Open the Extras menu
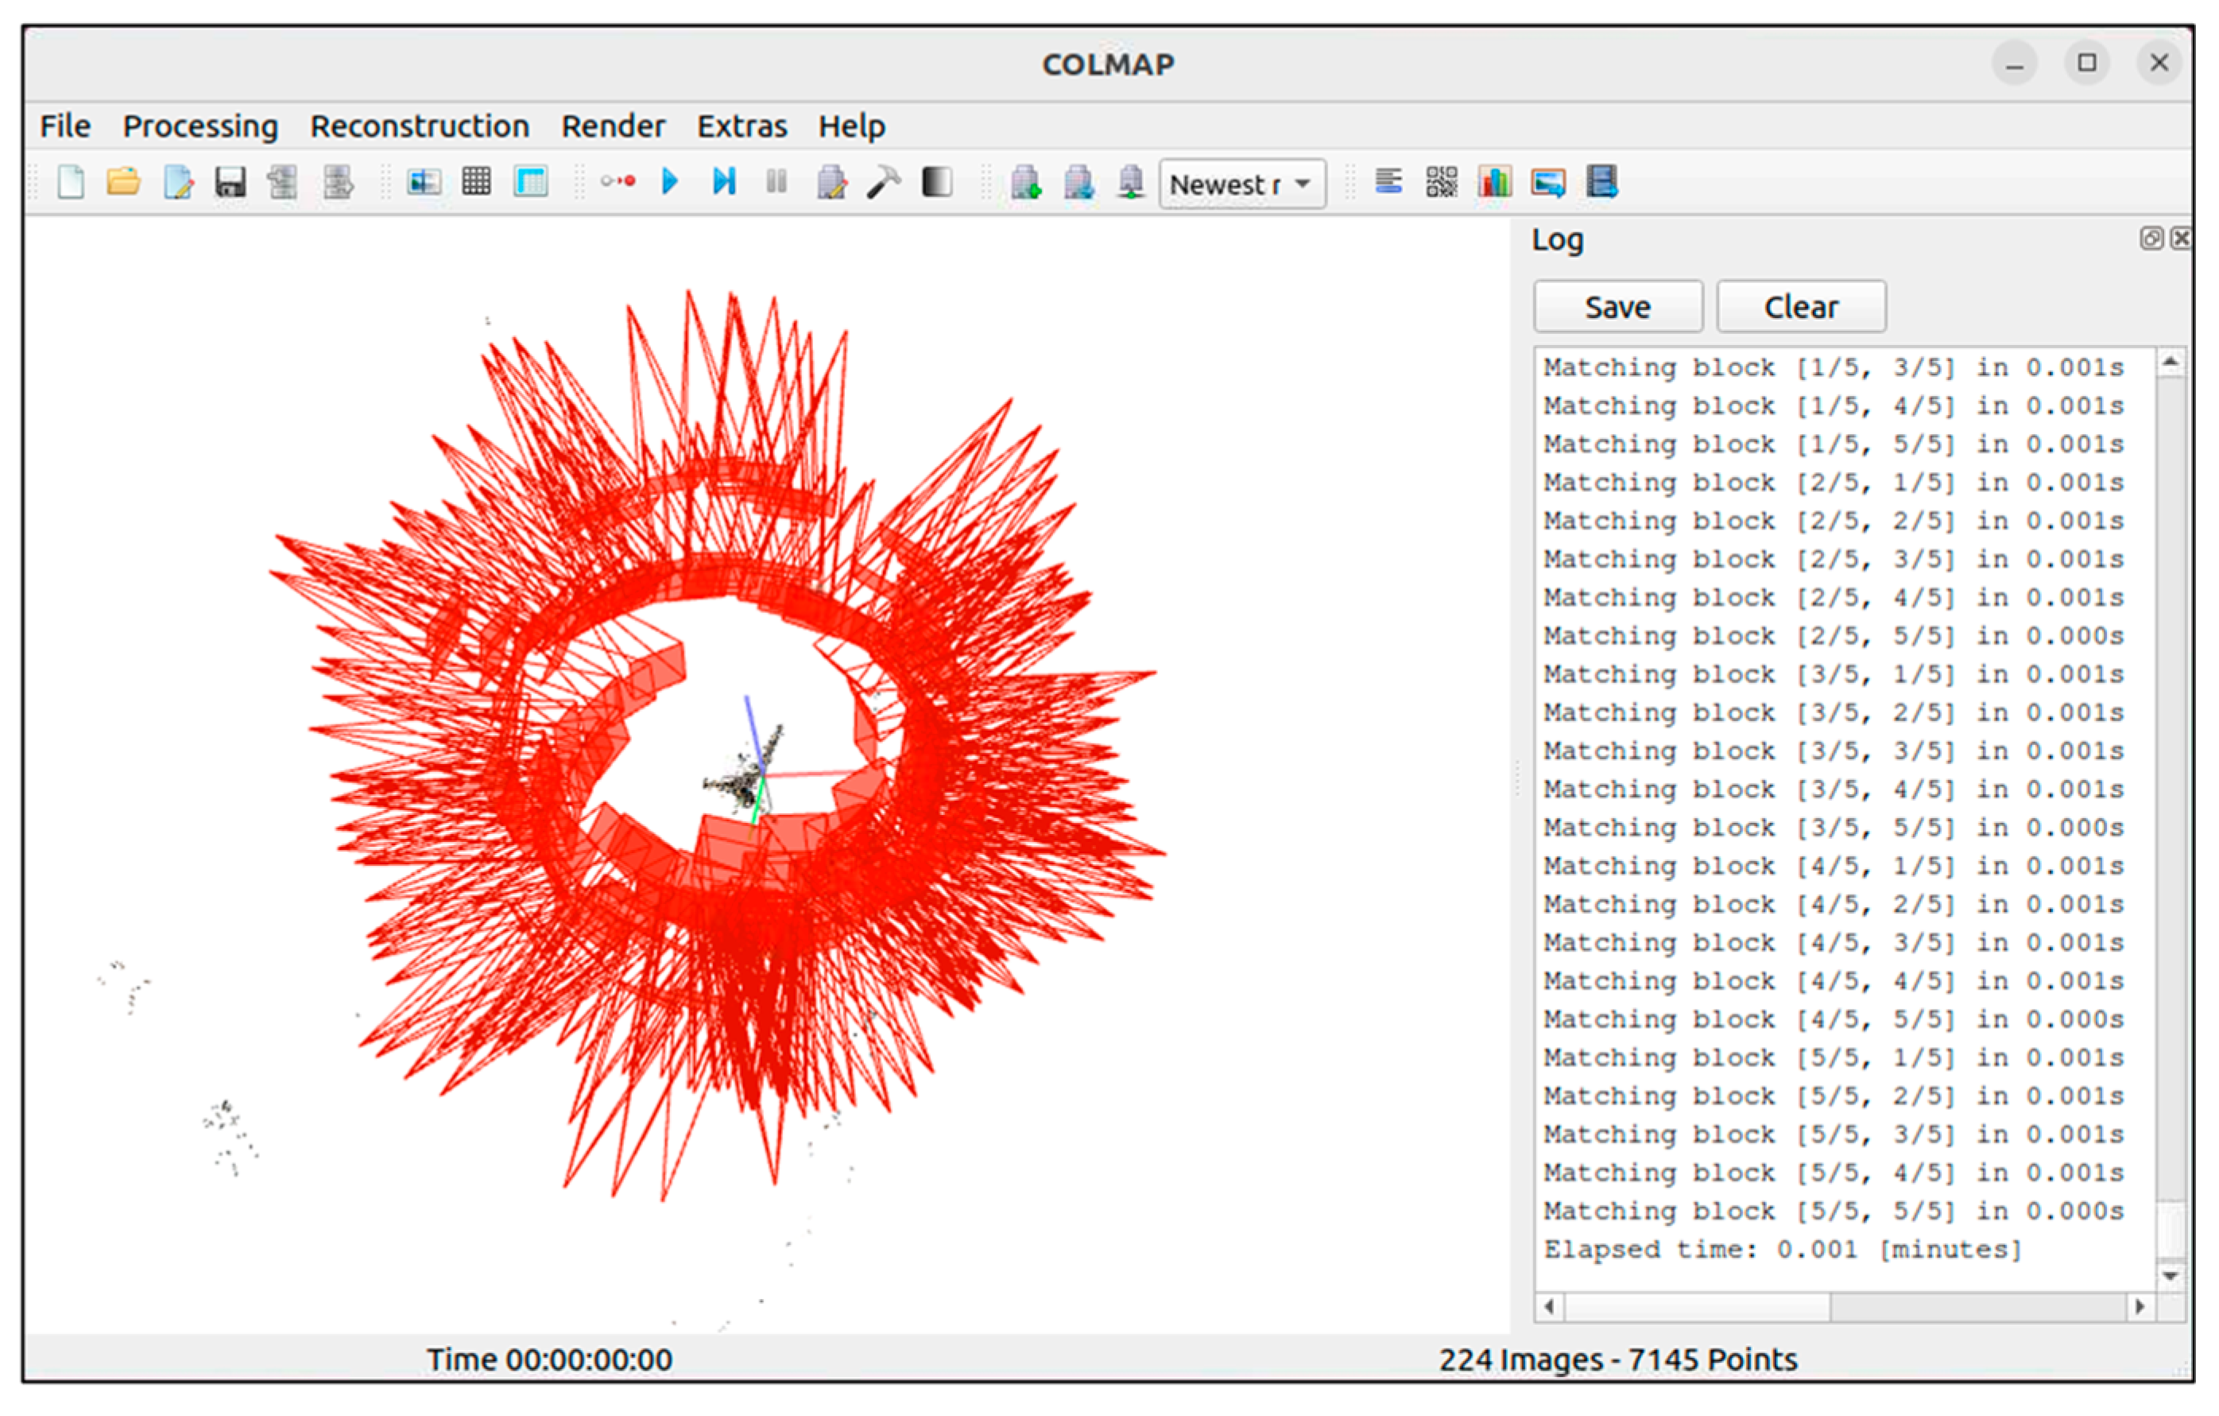Screen dimensions: 2219x1416 (x=742, y=126)
